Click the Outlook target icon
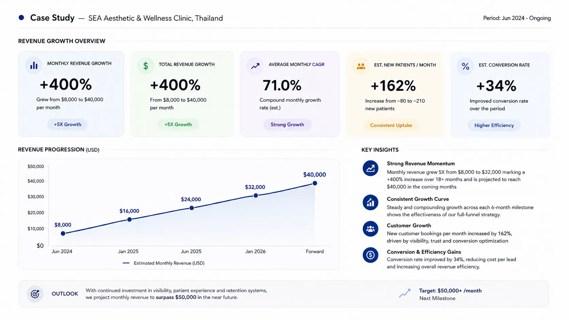 click(35, 294)
